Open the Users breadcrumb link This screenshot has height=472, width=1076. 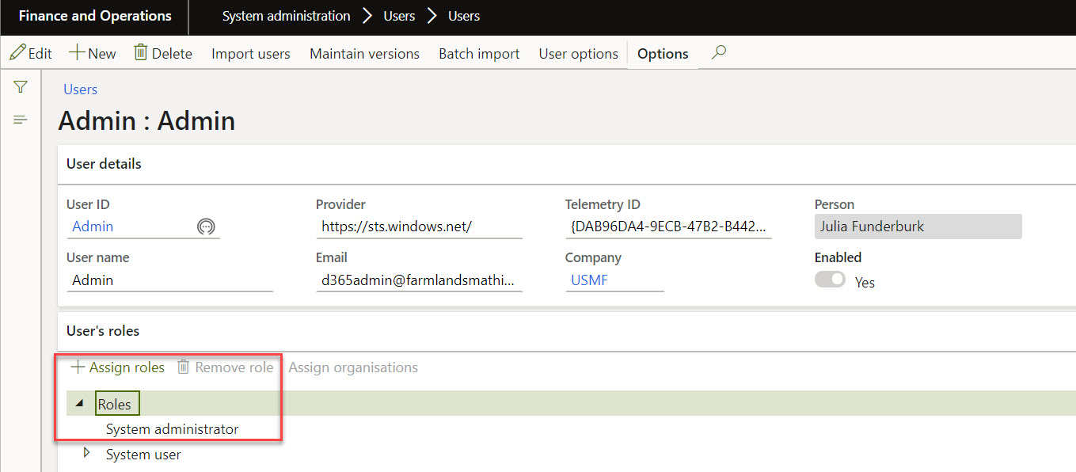point(80,89)
